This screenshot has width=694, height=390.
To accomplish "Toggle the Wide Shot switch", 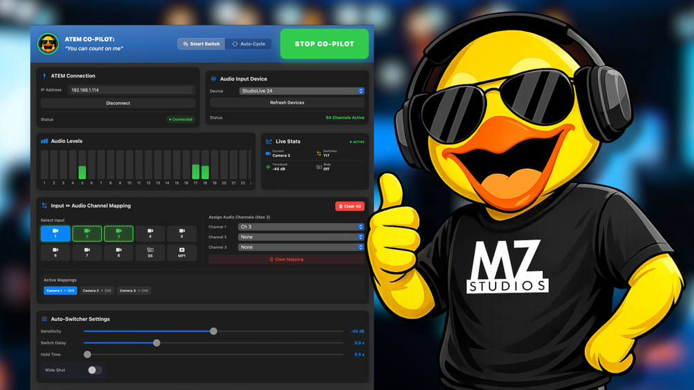I will (x=95, y=370).
